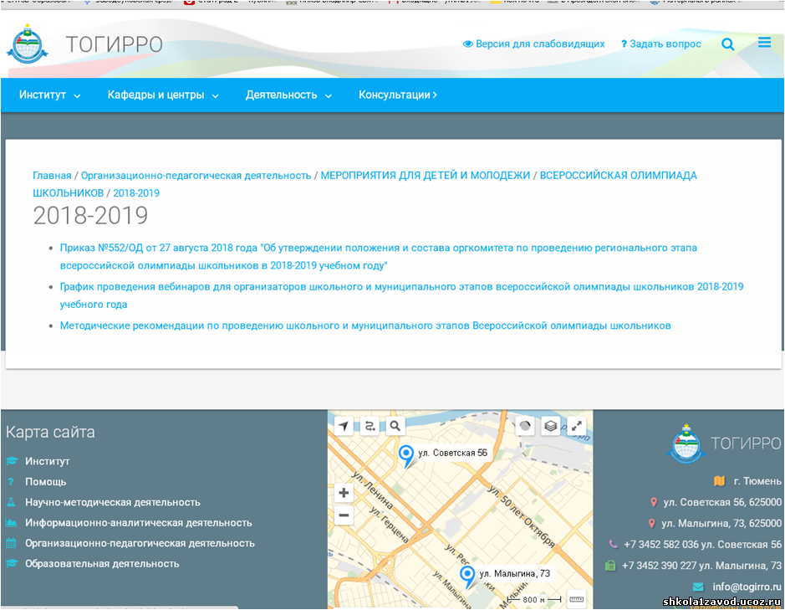
Task: Click the ул. Малыгина, 73 map pin
Action: click(467, 577)
